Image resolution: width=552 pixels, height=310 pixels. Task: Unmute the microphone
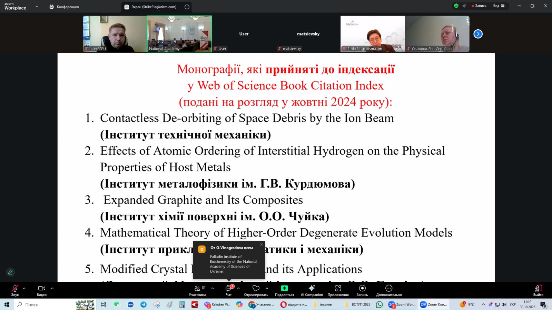pos(15,288)
